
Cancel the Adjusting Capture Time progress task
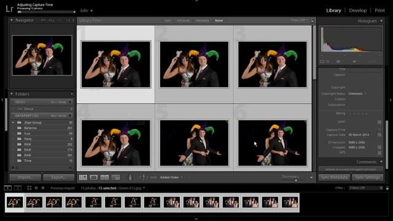point(74,12)
